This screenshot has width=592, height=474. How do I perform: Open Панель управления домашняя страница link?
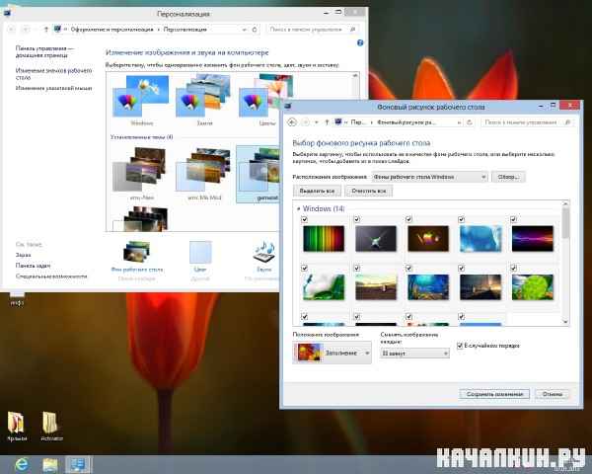point(44,51)
